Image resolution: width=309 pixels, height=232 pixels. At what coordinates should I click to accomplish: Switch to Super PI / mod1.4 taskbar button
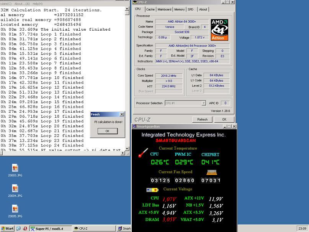click(x=51, y=229)
